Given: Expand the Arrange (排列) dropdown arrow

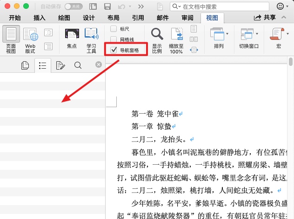Looking at the screenshot, I should pos(227,34).
